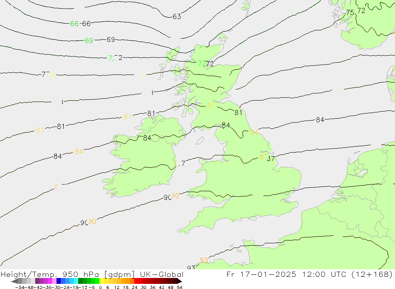Click the green '66' contour label

74,24
